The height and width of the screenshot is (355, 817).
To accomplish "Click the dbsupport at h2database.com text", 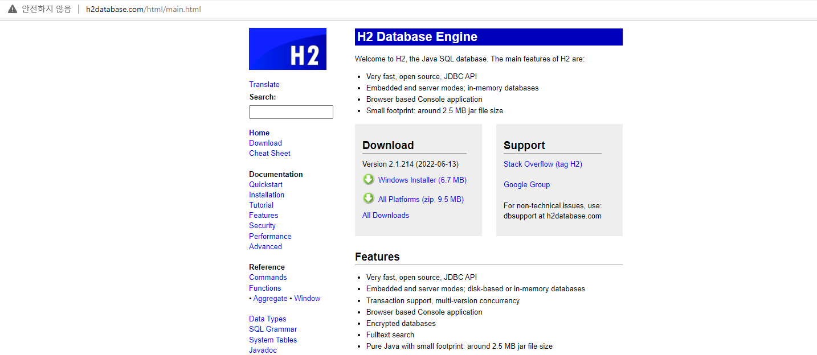I will (553, 216).
